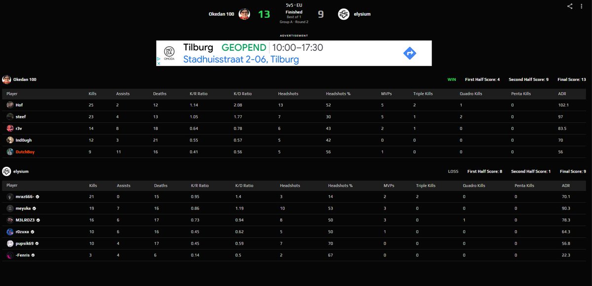Open Hof's player avatar
The width and height of the screenshot is (592, 286).
click(10, 105)
